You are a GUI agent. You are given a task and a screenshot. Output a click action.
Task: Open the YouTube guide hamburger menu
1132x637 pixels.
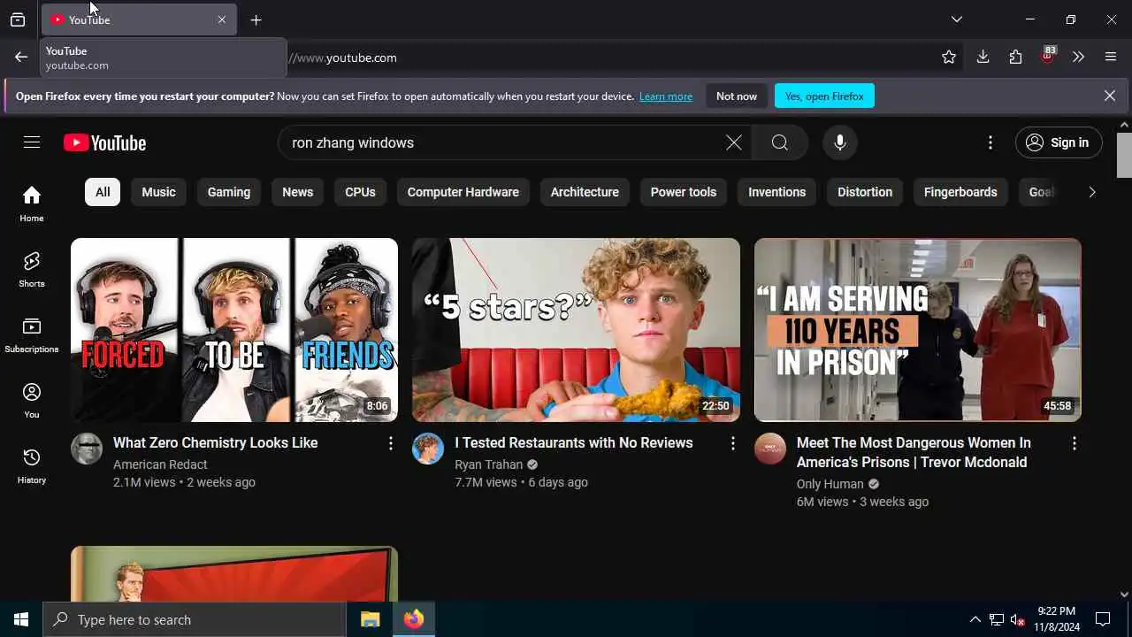point(32,142)
